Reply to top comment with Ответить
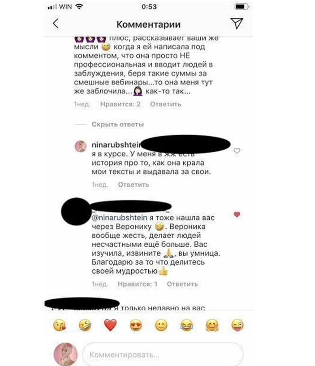 tap(165, 104)
